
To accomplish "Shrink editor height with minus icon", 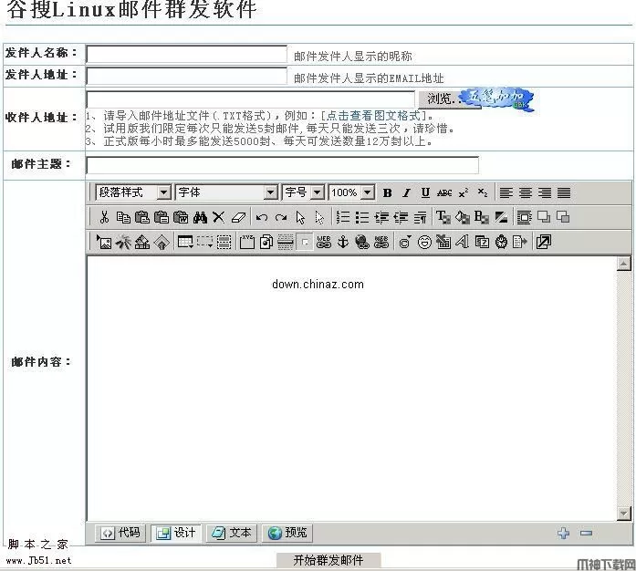I will click(586, 533).
